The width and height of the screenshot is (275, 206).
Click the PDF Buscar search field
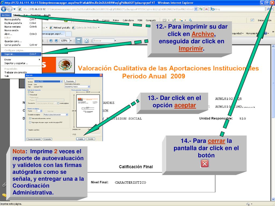click(x=103, y=41)
